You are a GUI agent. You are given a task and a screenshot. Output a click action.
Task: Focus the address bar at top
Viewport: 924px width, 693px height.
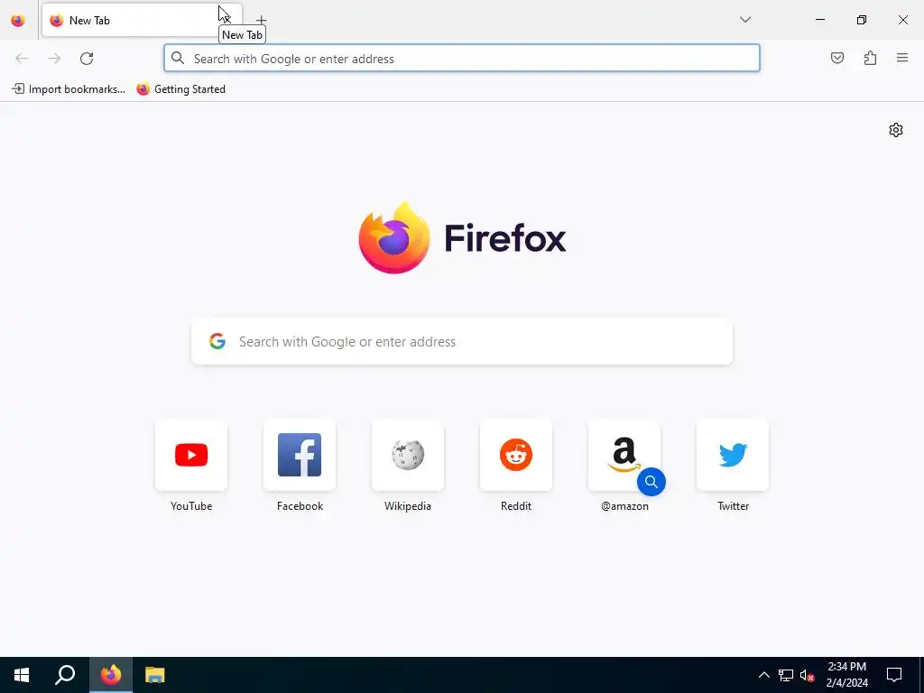[x=461, y=59]
